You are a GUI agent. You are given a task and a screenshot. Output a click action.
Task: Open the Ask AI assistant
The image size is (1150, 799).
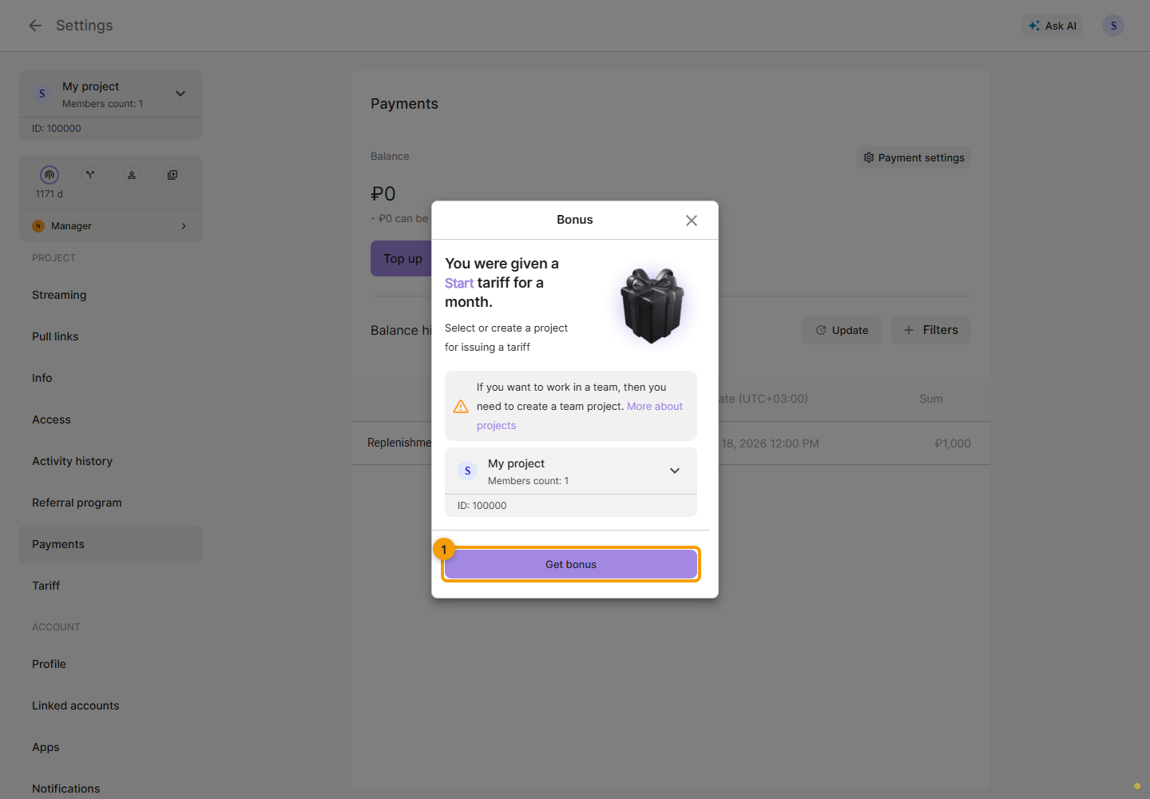tap(1052, 26)
